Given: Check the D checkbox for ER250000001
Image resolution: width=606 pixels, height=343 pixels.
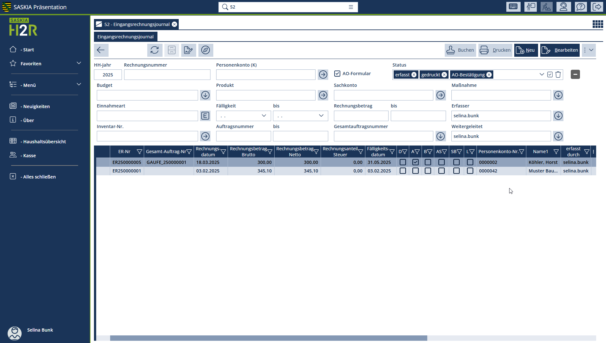Looking at the screenshot, I should click(x=403, y=171).
